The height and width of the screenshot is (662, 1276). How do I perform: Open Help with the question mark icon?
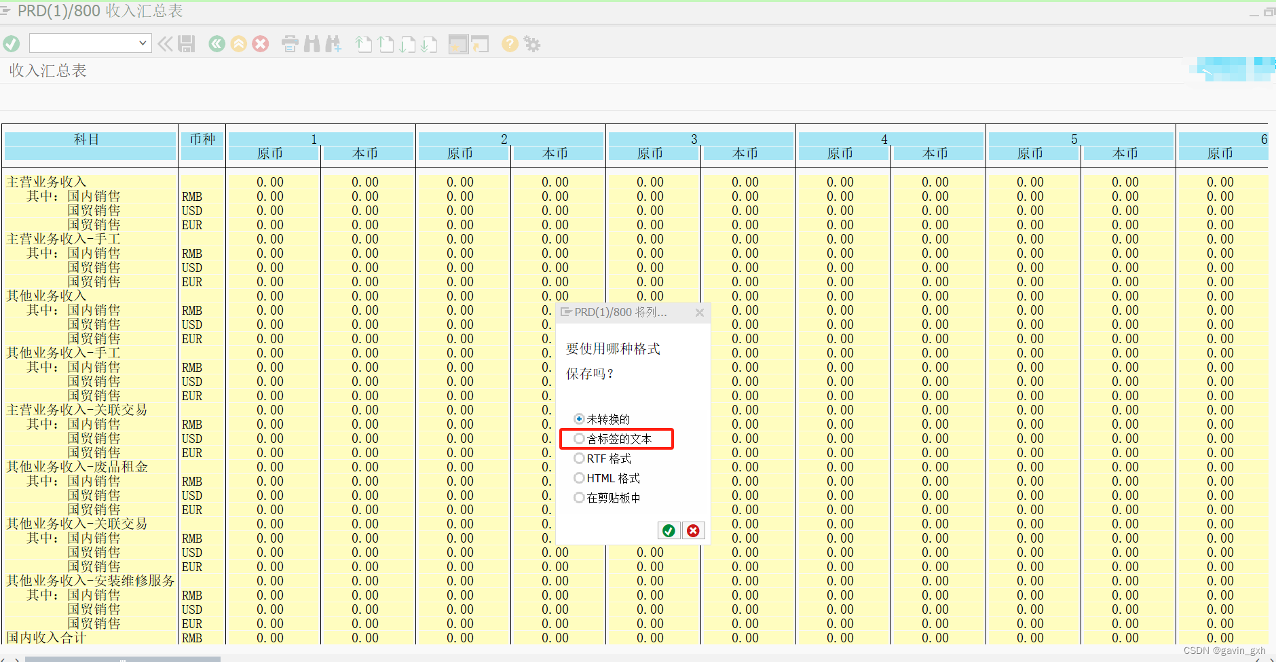tap(509, 43)
